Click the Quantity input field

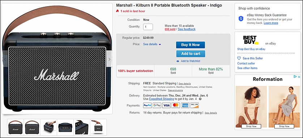(148, 27)
